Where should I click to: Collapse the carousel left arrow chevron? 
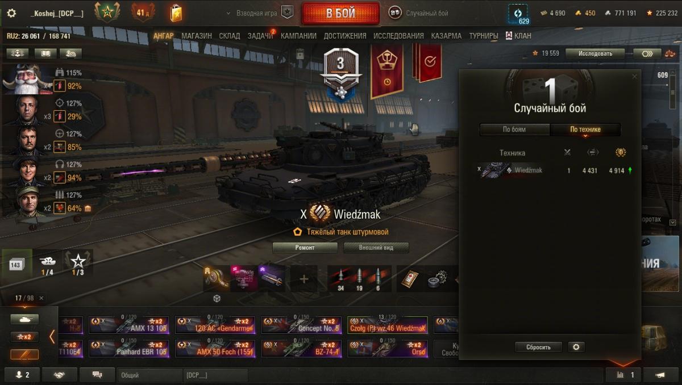coord(52,337)
